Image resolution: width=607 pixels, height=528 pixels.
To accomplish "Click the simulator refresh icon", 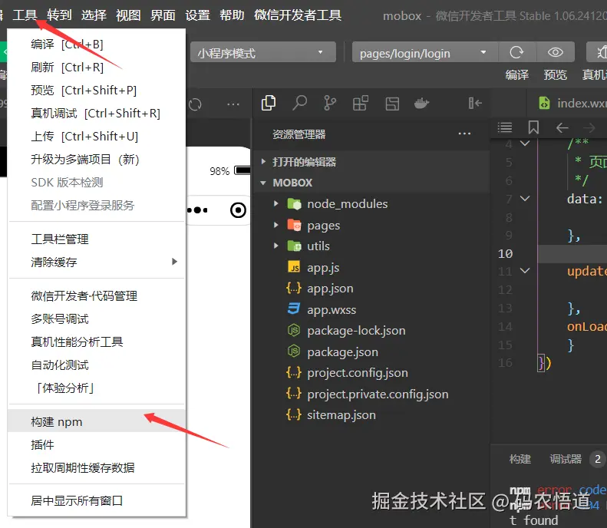I will point(195,104).
